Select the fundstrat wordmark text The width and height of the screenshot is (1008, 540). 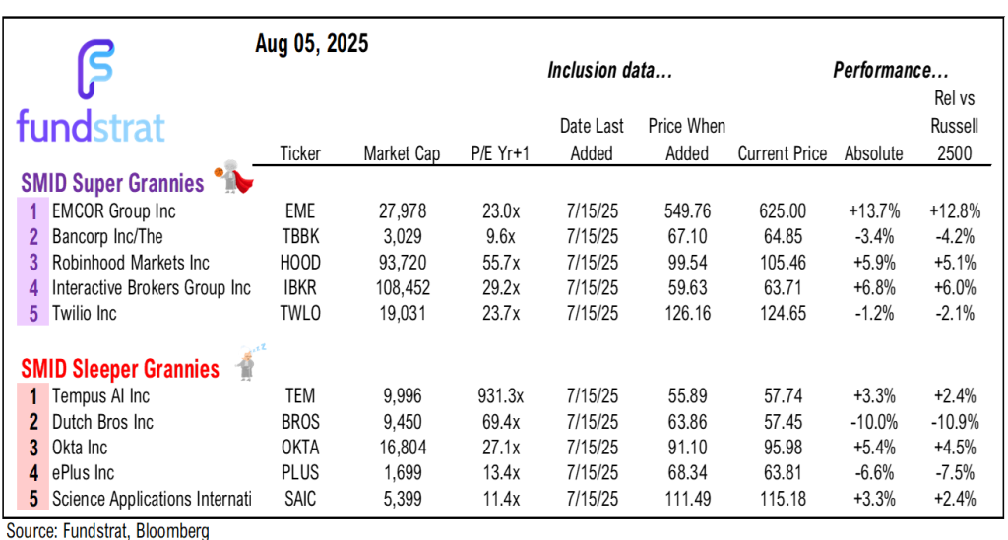[x=91, y=127]
